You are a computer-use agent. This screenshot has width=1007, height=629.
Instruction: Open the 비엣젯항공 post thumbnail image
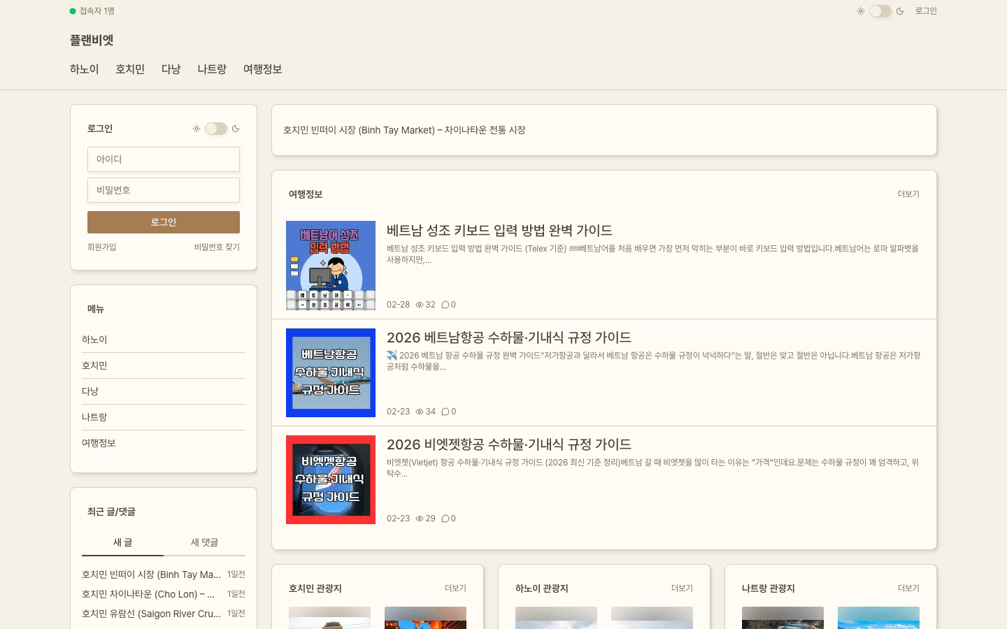click(330, 479)
